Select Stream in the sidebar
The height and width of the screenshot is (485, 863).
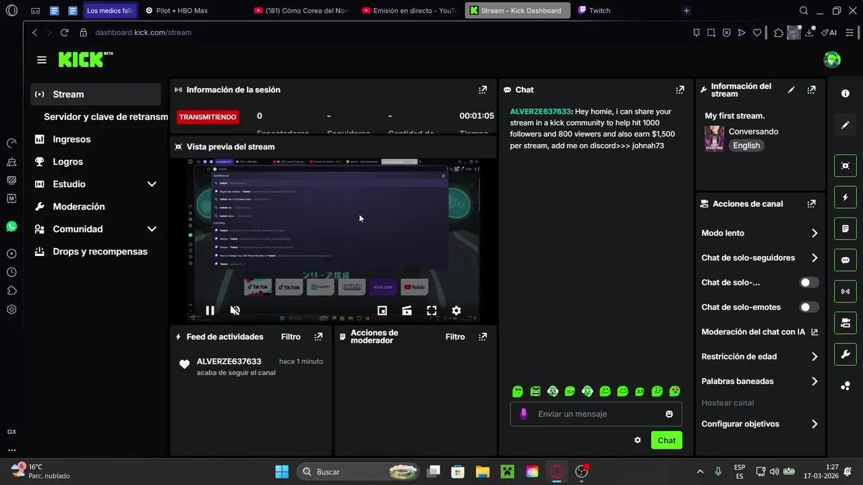[96, 94]
